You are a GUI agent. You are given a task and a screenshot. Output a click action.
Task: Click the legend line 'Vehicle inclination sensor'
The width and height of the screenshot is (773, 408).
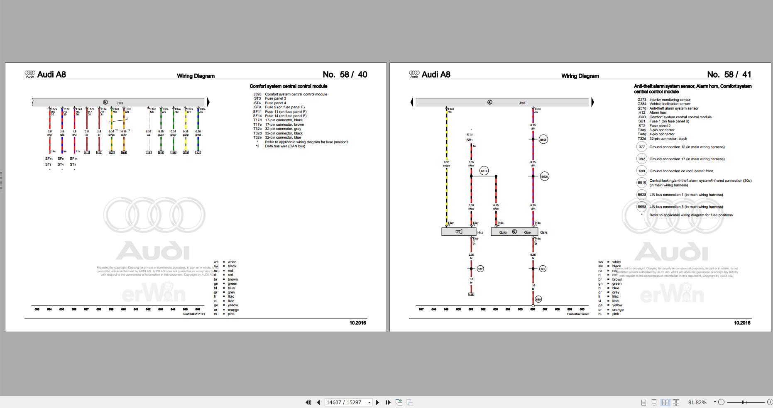tap(670, 104)
